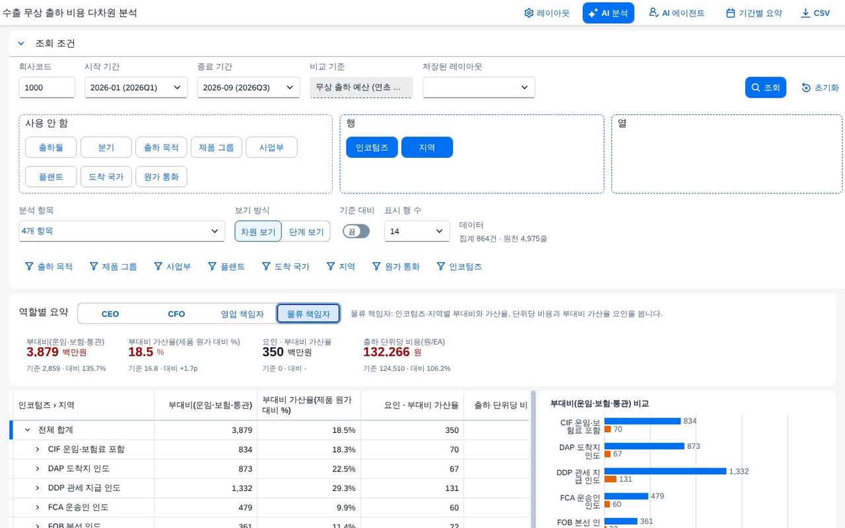Select the 영업 책임자 role tab
Image resolution: width=845 pixels, height=528 pixels.
[242, 313]
